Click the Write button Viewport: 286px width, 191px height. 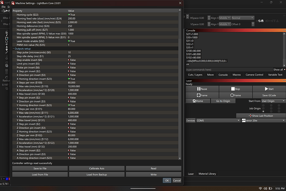pos(153,174)
